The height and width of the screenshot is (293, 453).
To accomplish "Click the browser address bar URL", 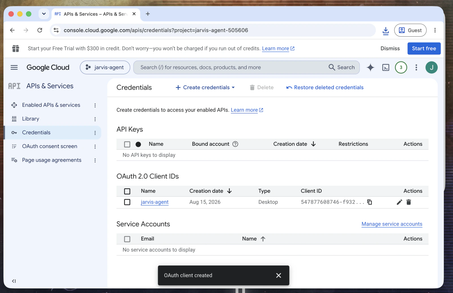I will click(156, 30).
